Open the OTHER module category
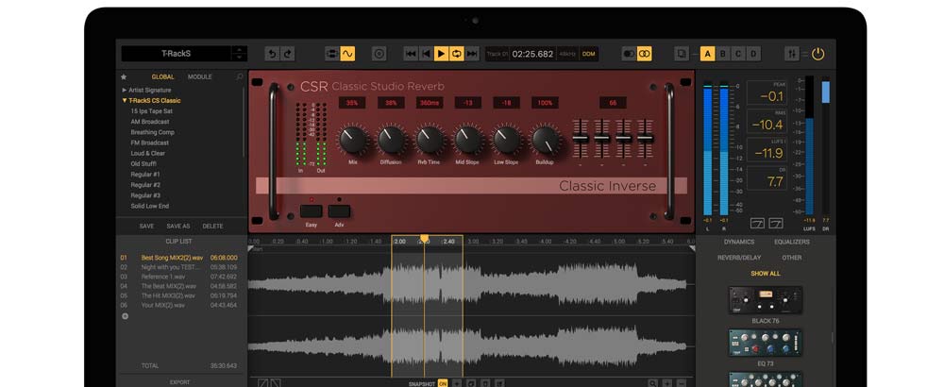The width and height of the screenshot is (944, 387). pyautogui.click(x=792, y=258)
